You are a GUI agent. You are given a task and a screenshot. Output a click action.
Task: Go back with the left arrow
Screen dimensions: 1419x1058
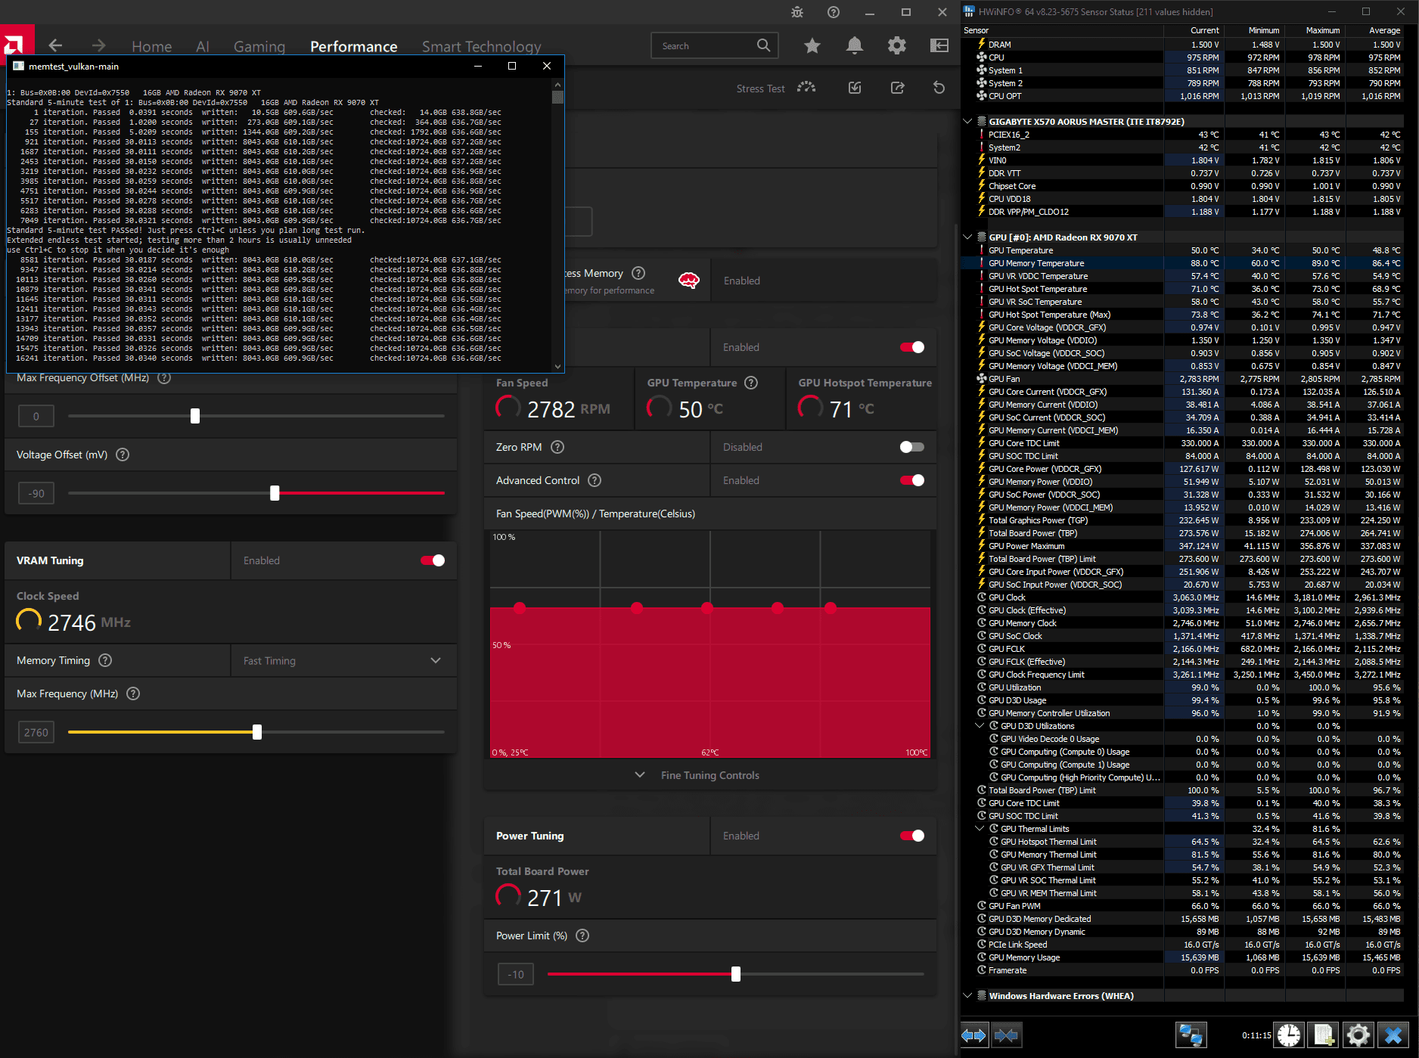pos(55,45)
